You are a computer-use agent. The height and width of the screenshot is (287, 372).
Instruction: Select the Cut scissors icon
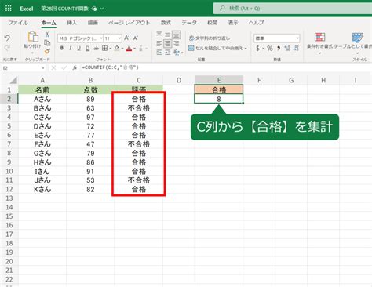click(47, 35)
